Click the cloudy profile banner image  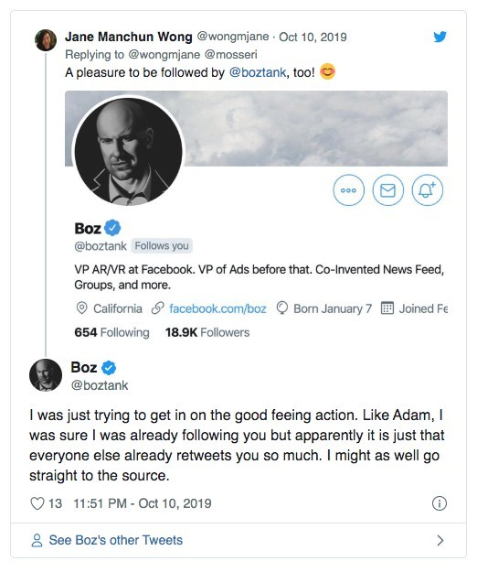coord(315,128)
